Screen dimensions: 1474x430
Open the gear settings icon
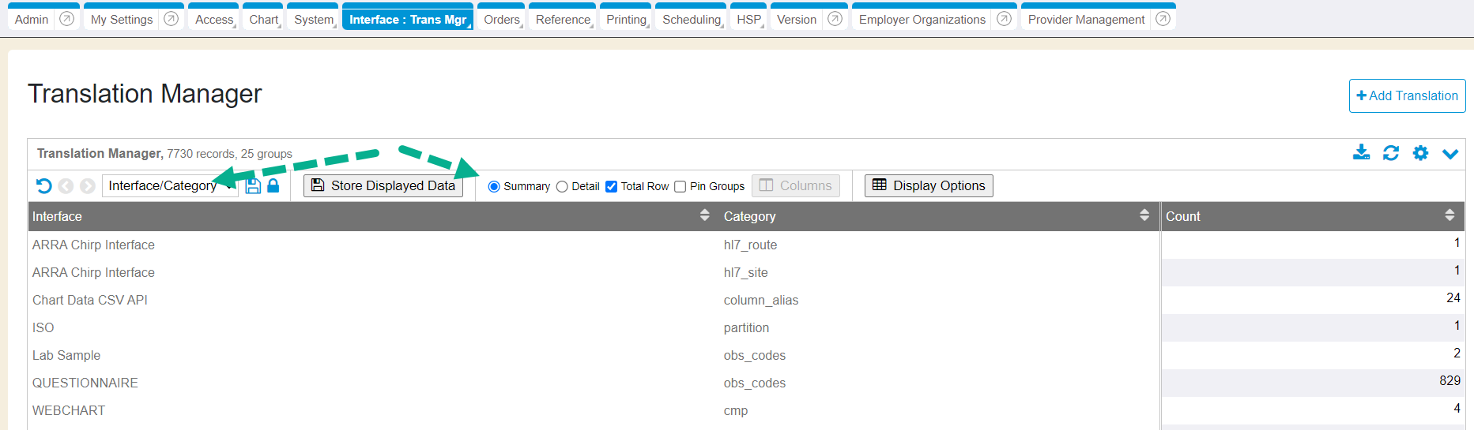(x=1420, y=153)
